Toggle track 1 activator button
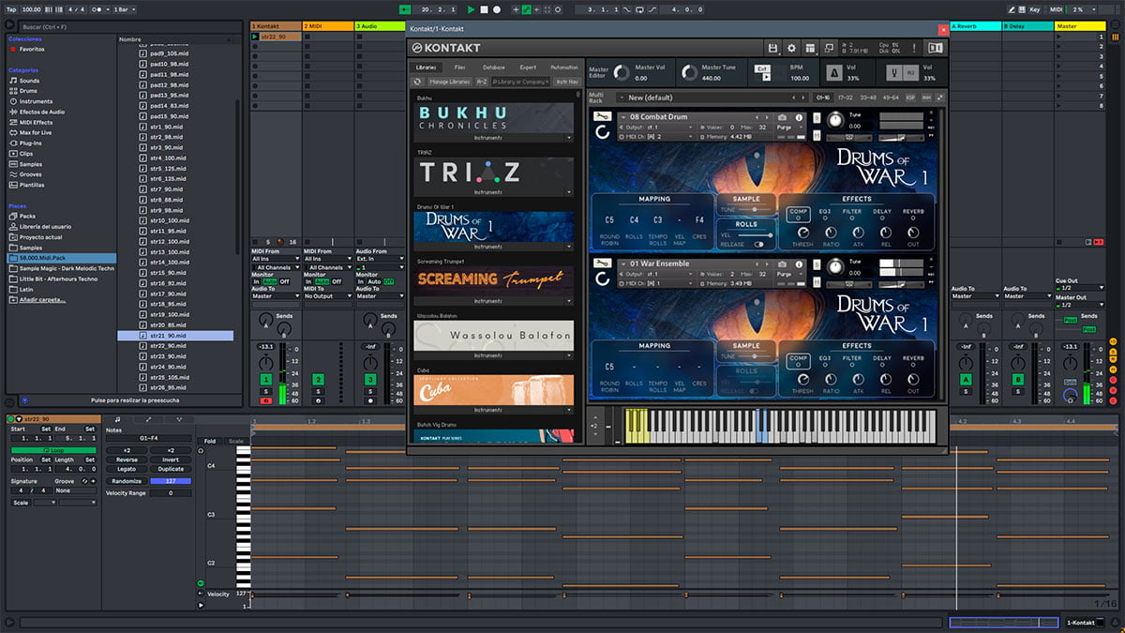1125x633 pixels. click(x=265, y=379)
